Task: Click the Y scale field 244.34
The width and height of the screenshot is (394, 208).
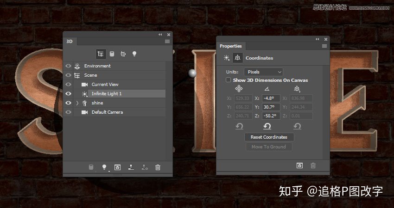Action: pos(301,107)
